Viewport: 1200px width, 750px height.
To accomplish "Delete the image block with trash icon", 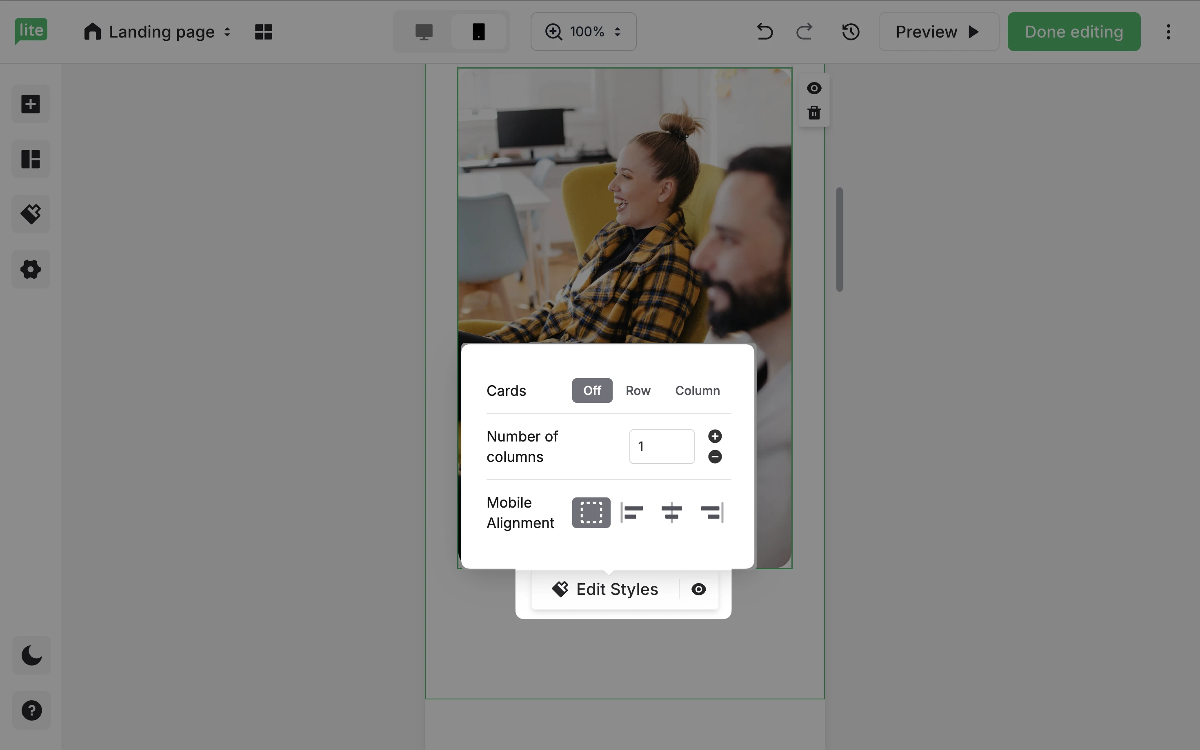I will (814, 113).
